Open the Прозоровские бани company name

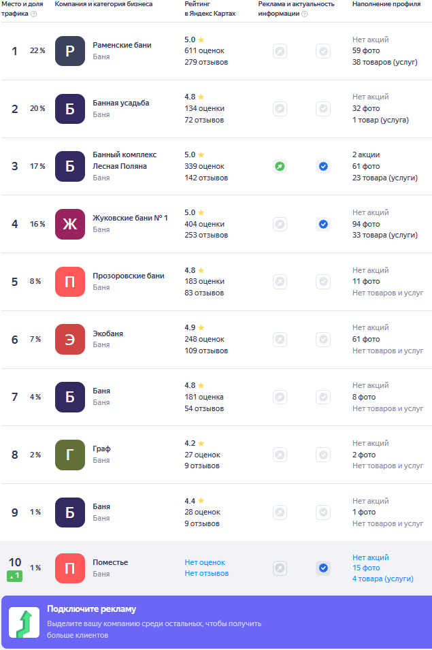point(129,276)
